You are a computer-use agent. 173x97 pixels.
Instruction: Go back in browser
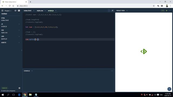point(2,6)
